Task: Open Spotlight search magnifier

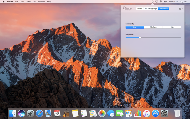Action: 182,1
